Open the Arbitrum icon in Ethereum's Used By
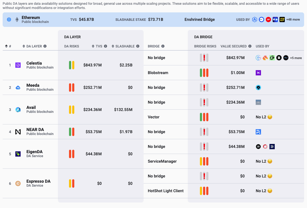The height and width of the screenshot is (208, 307). pos(255,20)
